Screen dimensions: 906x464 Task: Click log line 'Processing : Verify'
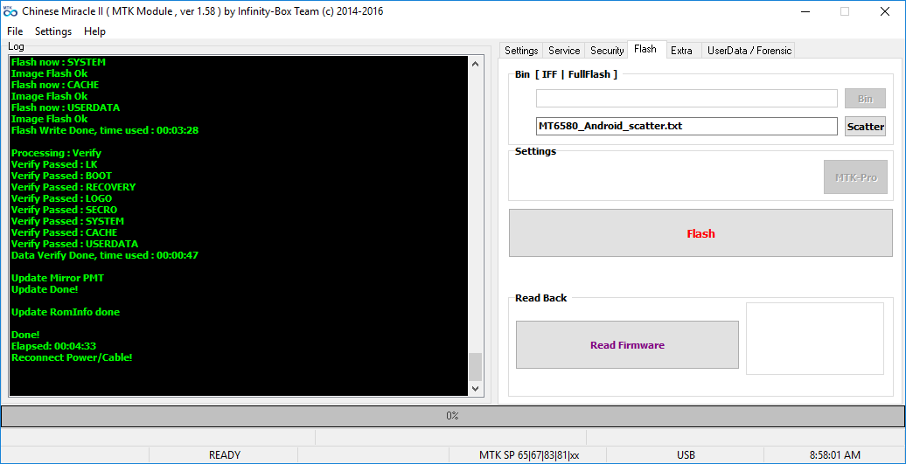coord(56,153)
